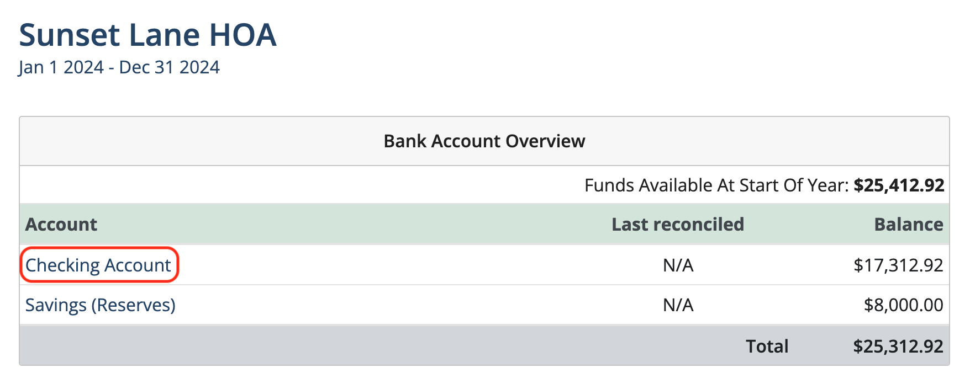Click the Funds Available At Start Of Year label
This screenshot has height=373, width=970.
716,185
